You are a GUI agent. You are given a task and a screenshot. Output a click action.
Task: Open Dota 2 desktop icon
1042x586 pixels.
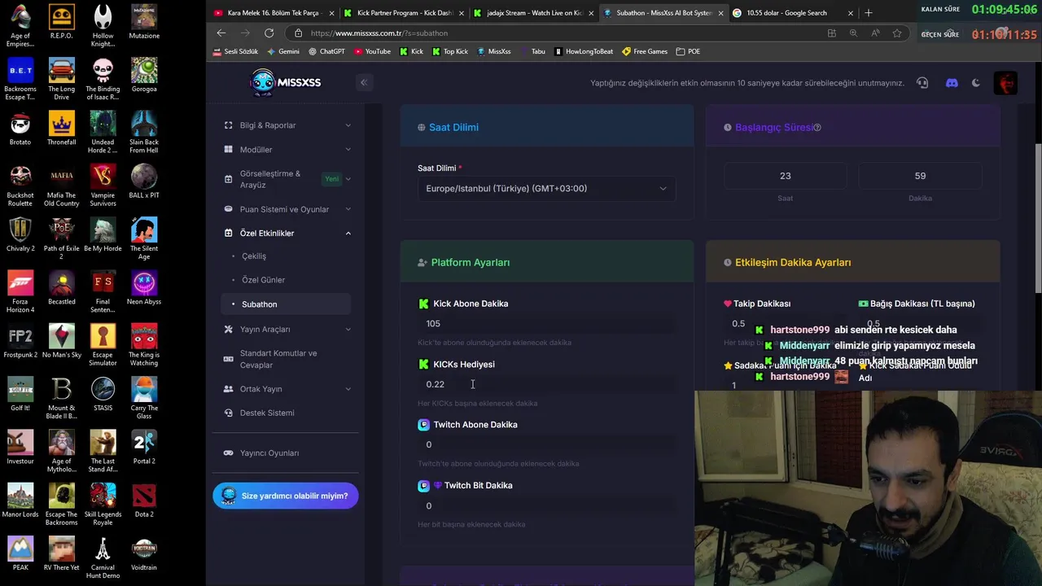[144, 500]
